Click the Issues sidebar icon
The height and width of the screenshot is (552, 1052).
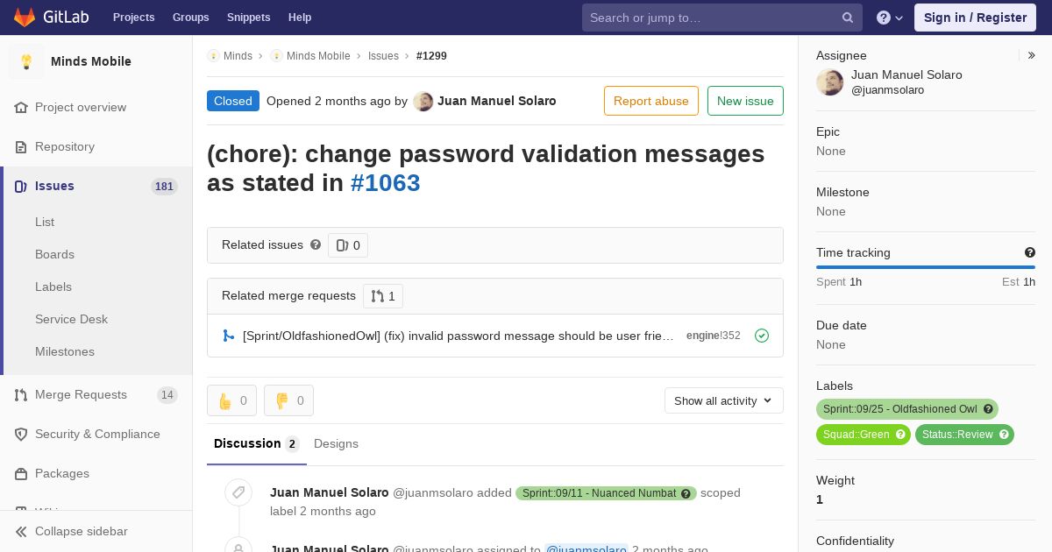click(21, 186)
